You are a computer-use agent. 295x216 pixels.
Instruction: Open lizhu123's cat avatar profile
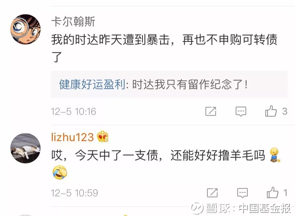25,148
